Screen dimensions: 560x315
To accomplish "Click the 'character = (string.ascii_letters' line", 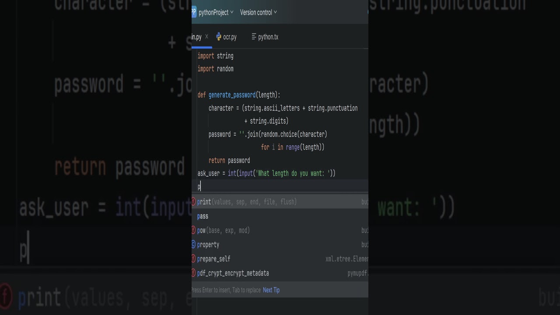I will click(x=283, y=108).
